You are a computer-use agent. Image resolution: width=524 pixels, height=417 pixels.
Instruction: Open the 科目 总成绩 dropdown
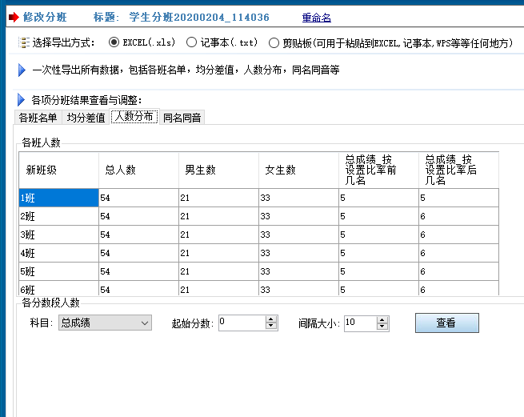[x=105, y=323]
